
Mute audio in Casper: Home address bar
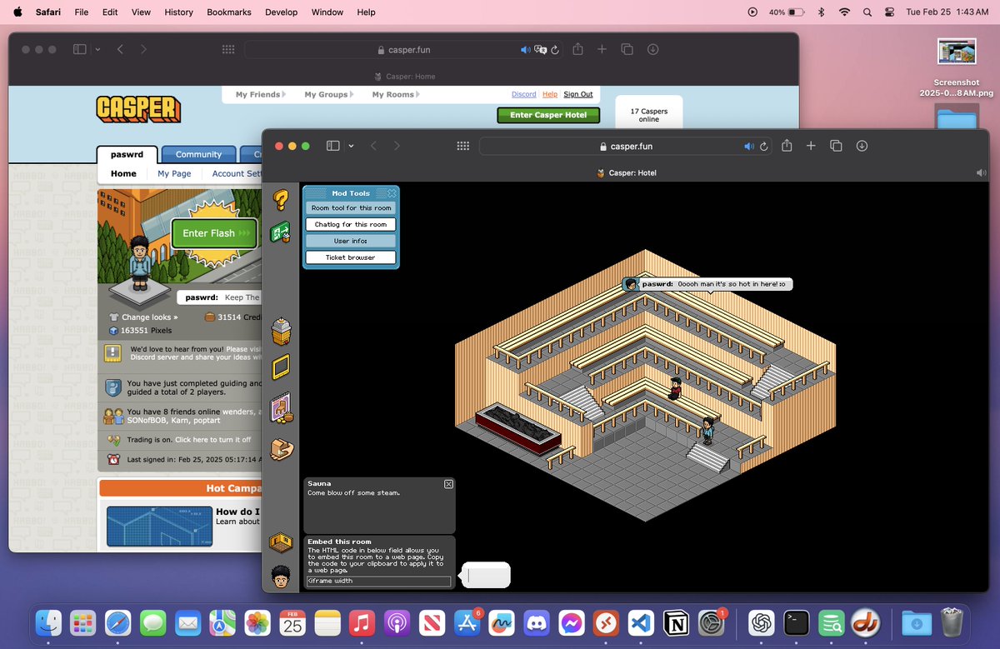tap(525, 50)
